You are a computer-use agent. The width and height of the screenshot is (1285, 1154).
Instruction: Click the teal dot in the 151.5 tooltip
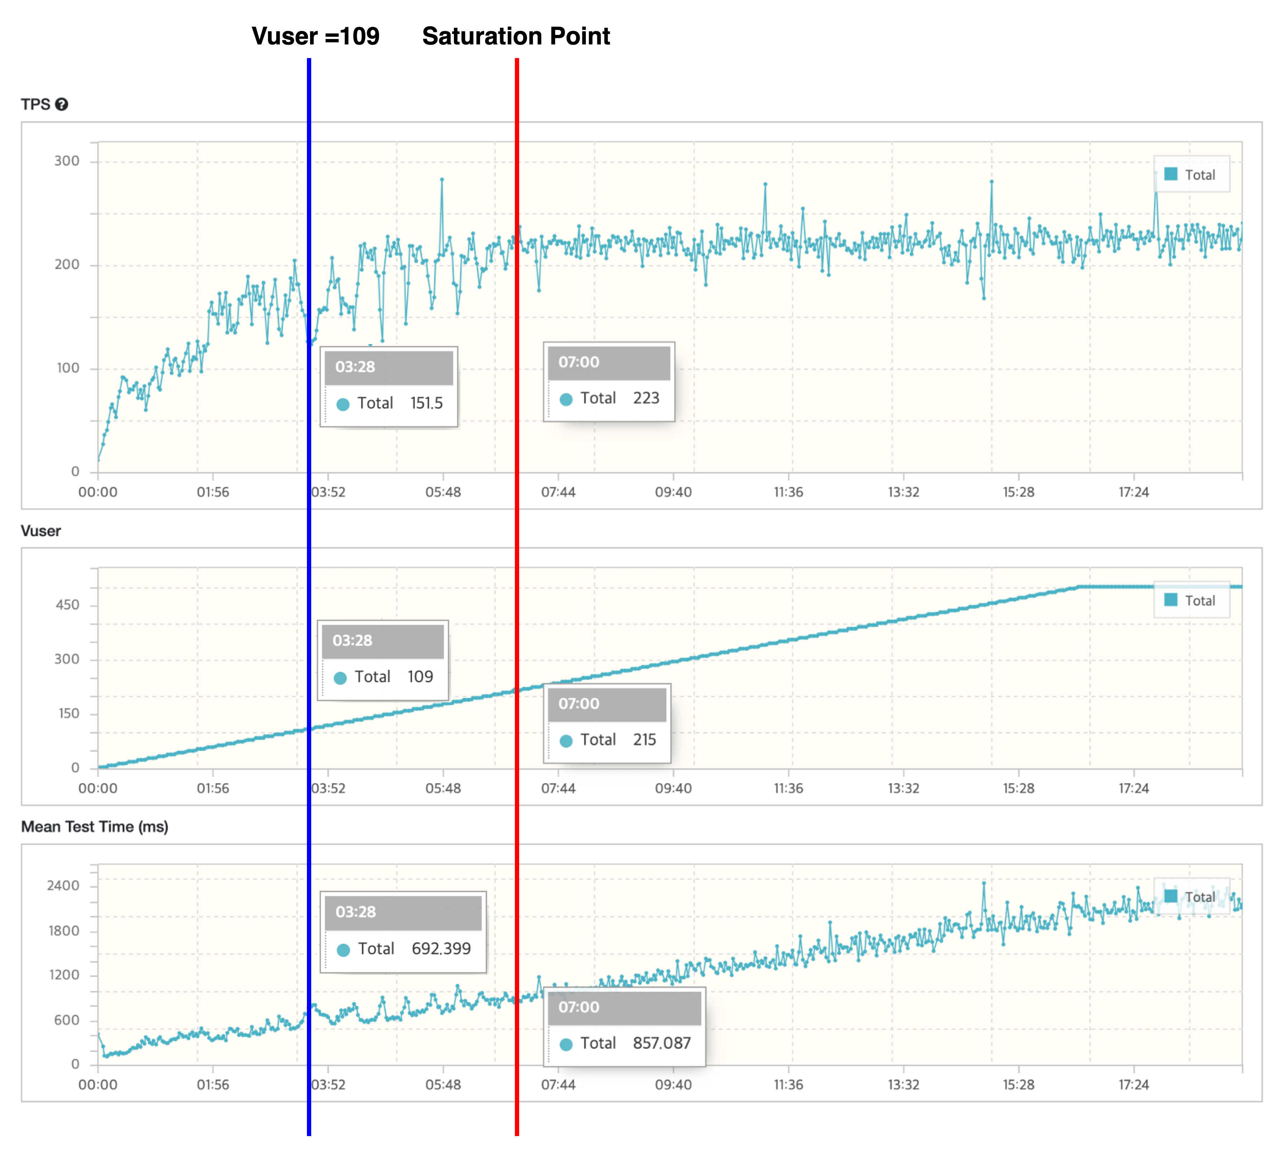[343, 405]
